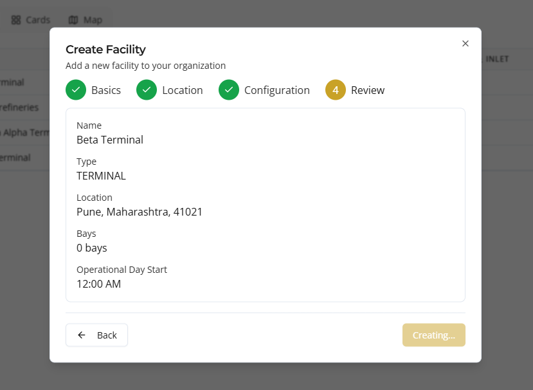533x390 pixels.
Task: Switch to Cards view in background
Action: click(31, 20)
